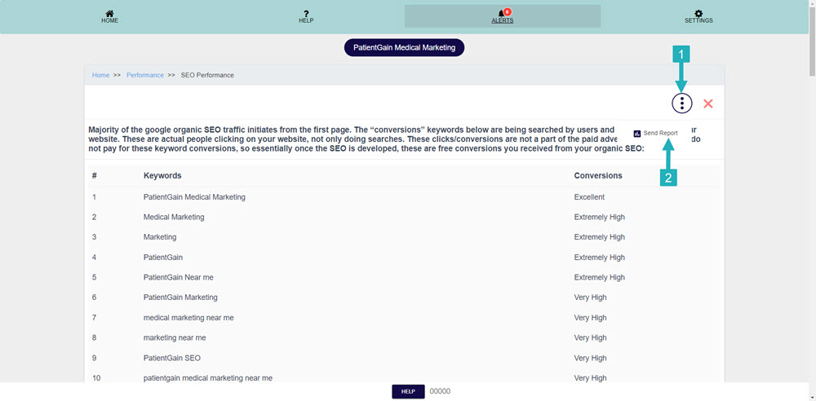Image resolution: width=816 pixels, height=401 pixels.
Task: Select the keyword 'PatientGain Near me'
Action: pos(179,277)
